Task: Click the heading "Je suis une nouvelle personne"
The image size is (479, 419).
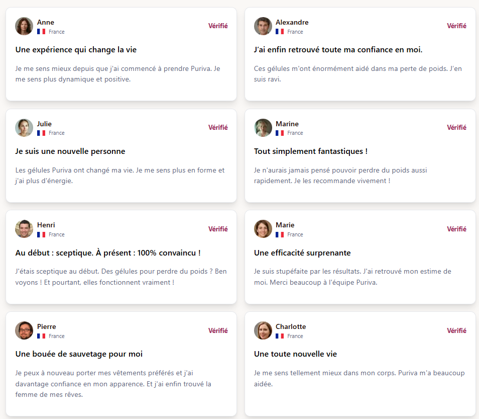Action: click(70, 151)
